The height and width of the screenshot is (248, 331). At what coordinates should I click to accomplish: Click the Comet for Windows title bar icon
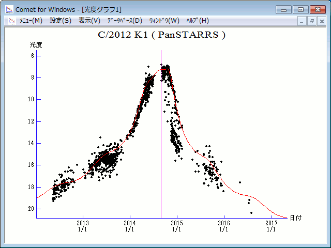tap(9, 9)
